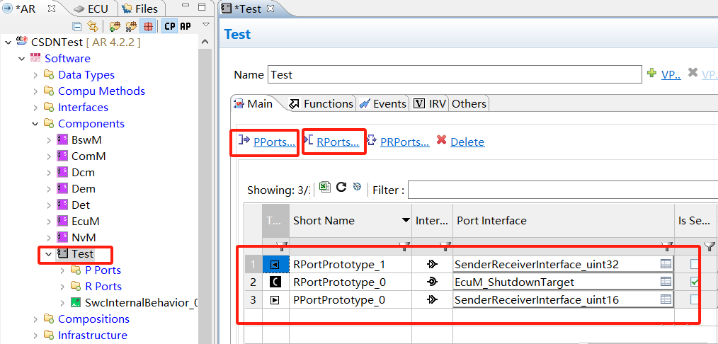Click the refresh icon beside Showing count
Viewport: 718px width, 344px height.
(x=341, y=187)
